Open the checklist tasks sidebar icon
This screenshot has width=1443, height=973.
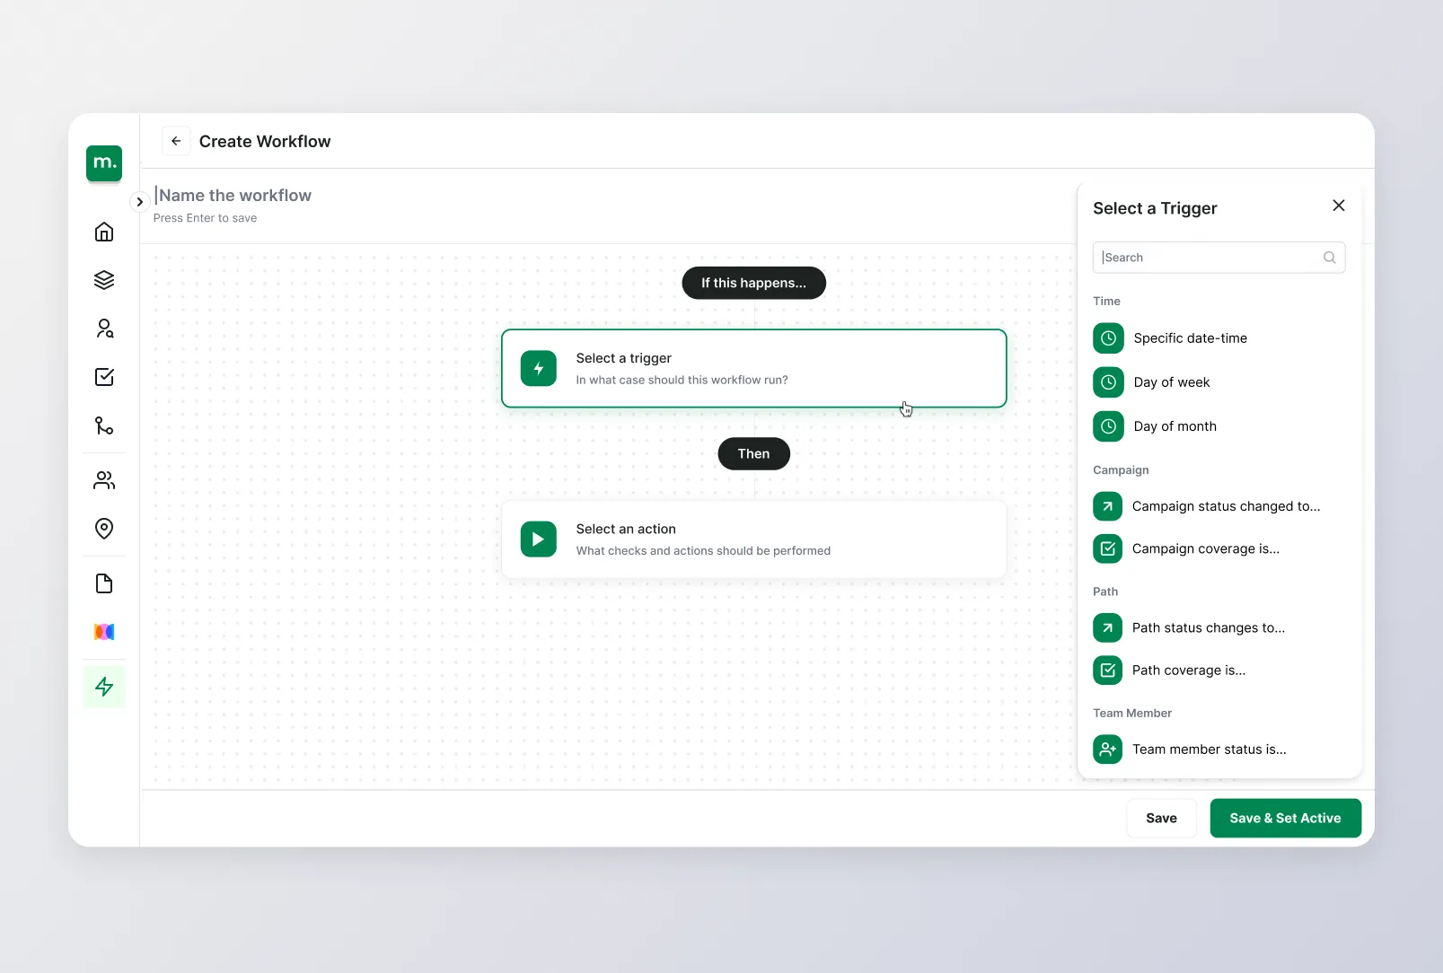104,377
